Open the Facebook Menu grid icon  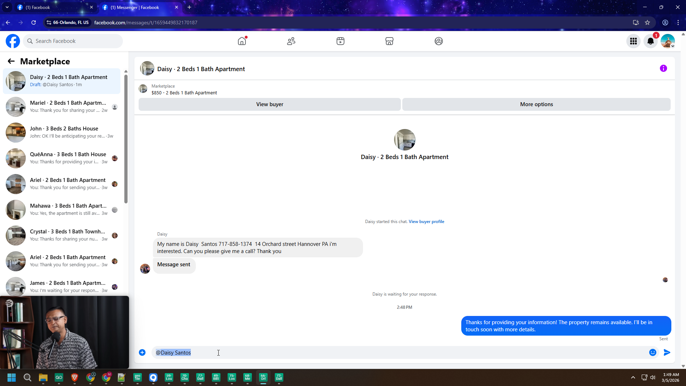633,41
